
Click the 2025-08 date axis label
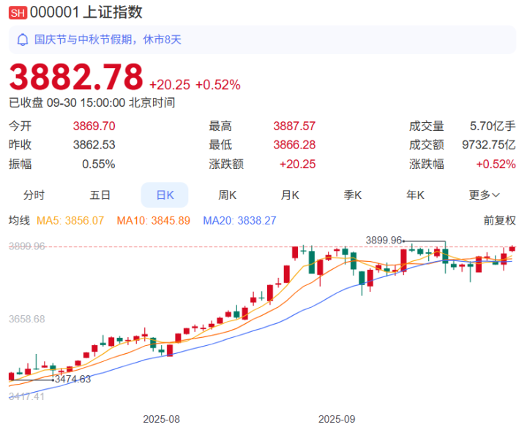click(x=161, y=419)
